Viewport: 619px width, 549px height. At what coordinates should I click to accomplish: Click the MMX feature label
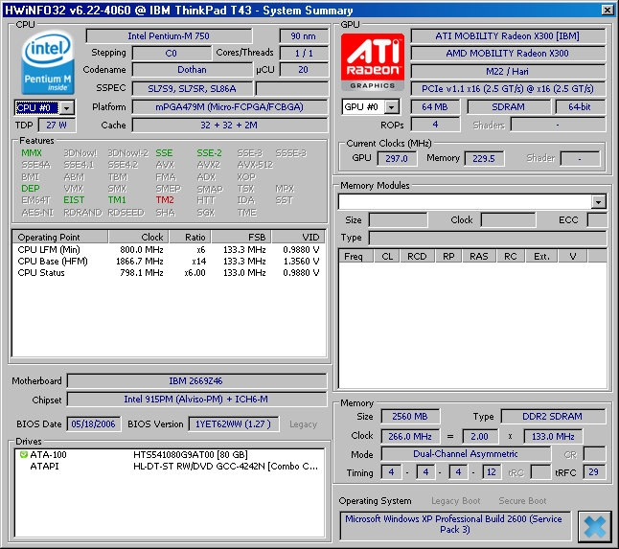(x=32, y=153)
